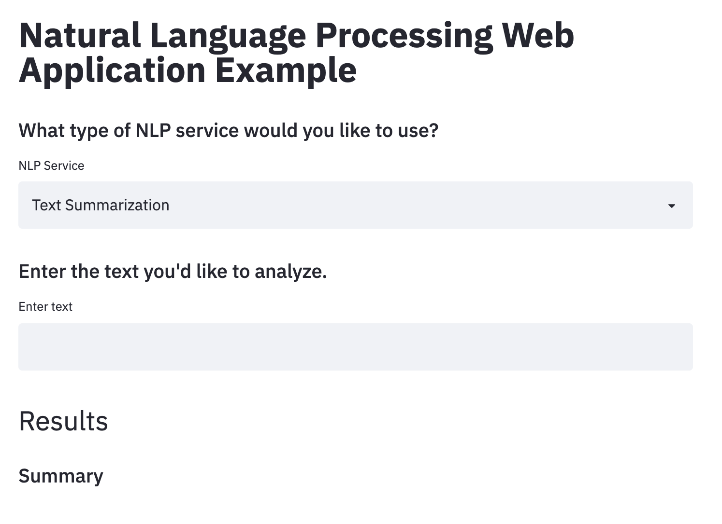Click the word 'Processing' in the page title
The image size is (722, 524).
click(404, 36)
